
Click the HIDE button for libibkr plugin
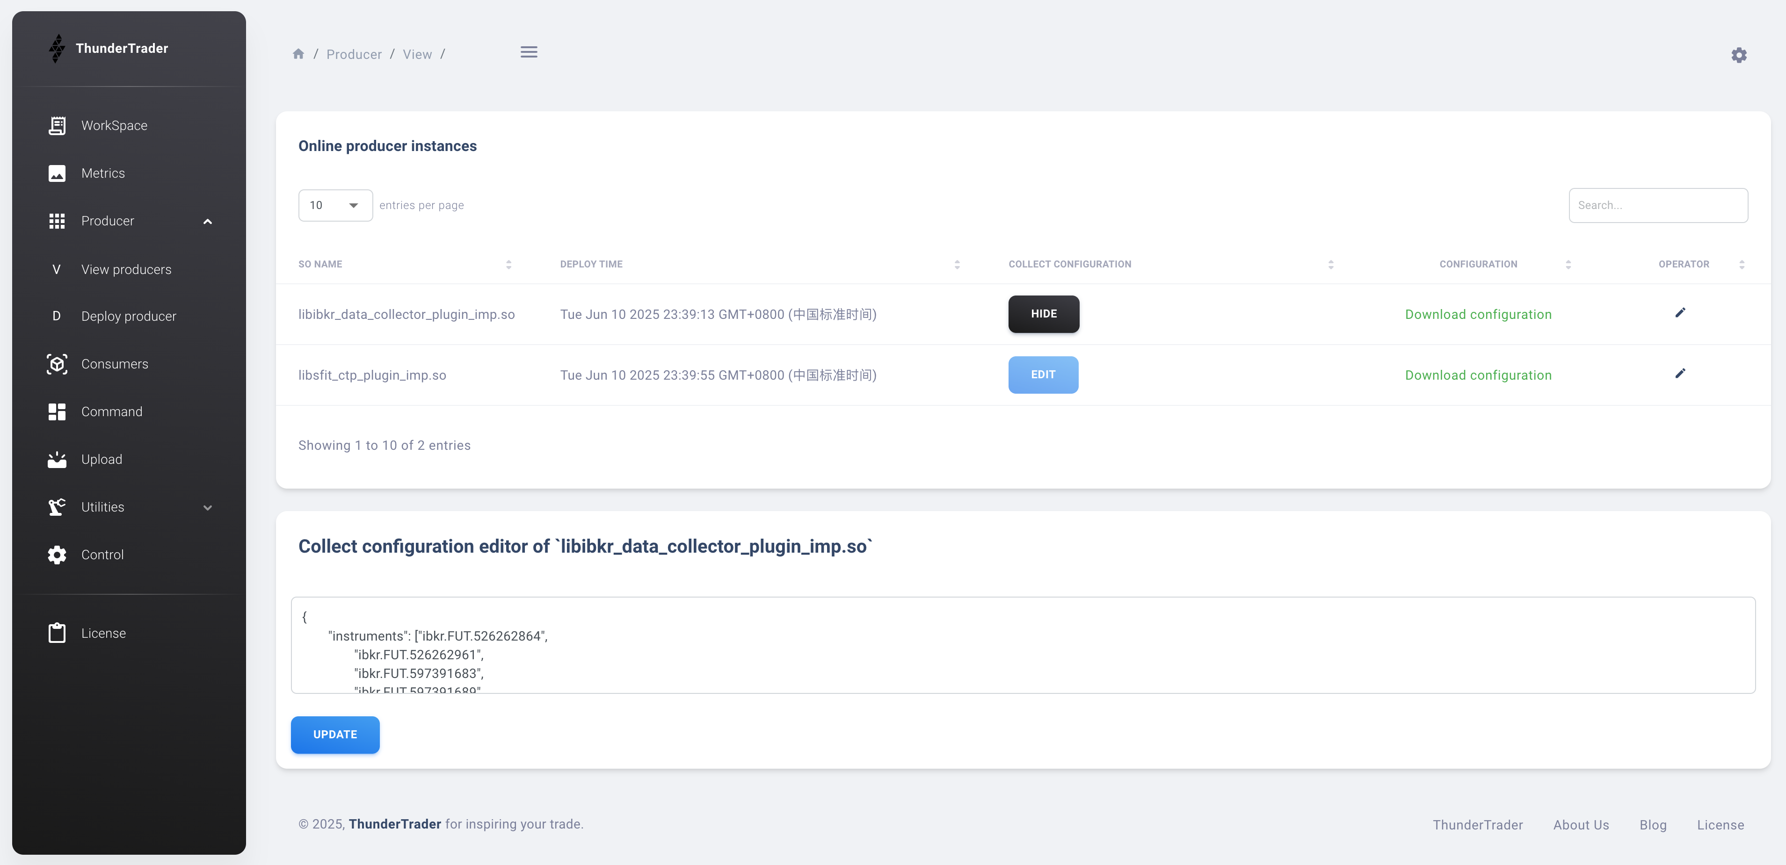pos(1044,314)
